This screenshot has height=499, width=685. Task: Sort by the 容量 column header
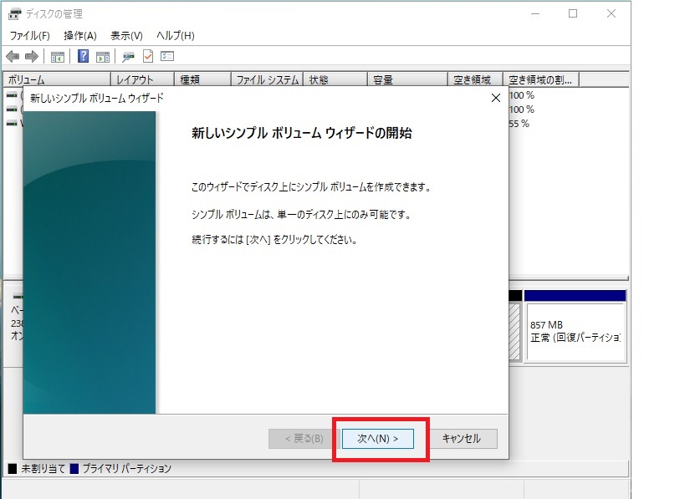coord(407,80)
